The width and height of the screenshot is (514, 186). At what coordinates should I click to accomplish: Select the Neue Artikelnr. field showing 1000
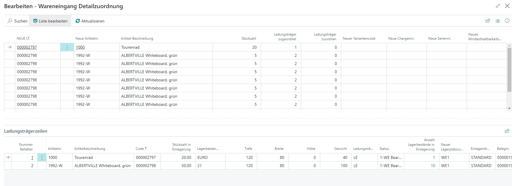click(x=80, y=47)
